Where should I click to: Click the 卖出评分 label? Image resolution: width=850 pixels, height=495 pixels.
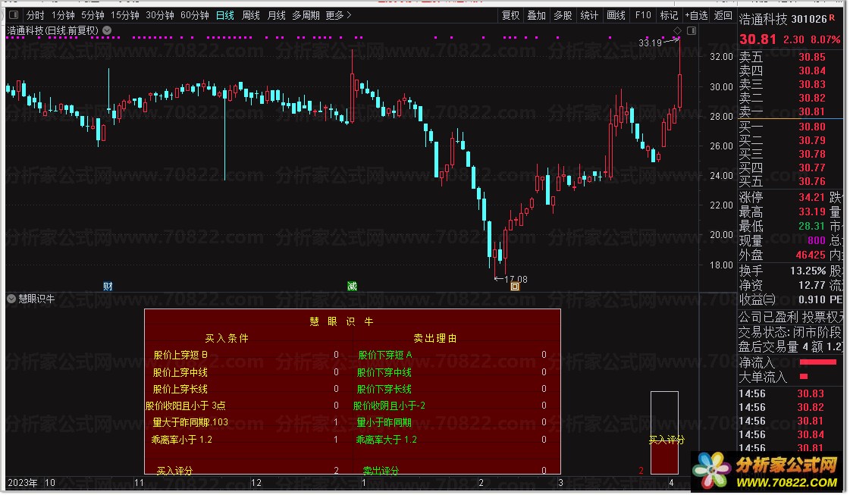click(x=381, y=471)
